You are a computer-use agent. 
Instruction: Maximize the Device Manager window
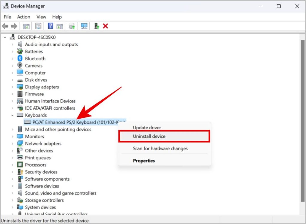coord(279,6)
